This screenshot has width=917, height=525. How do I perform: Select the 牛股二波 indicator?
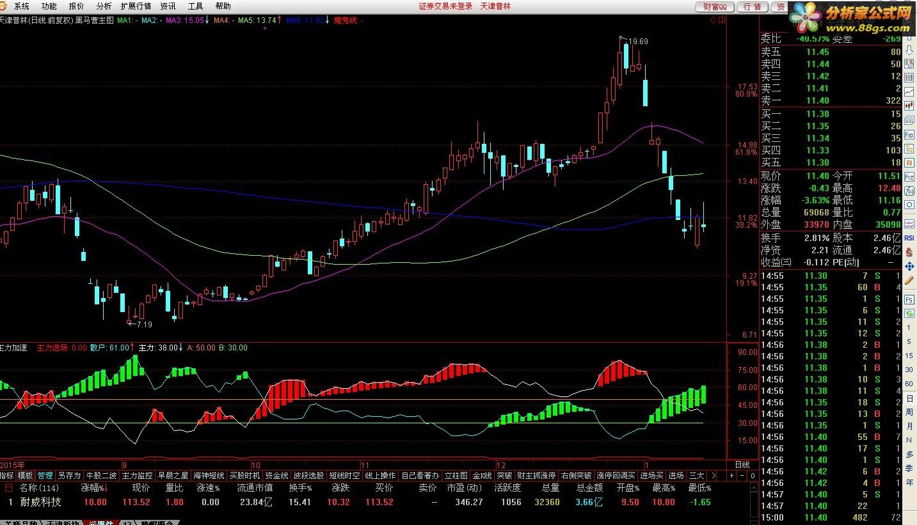click(x=102, y=476)
